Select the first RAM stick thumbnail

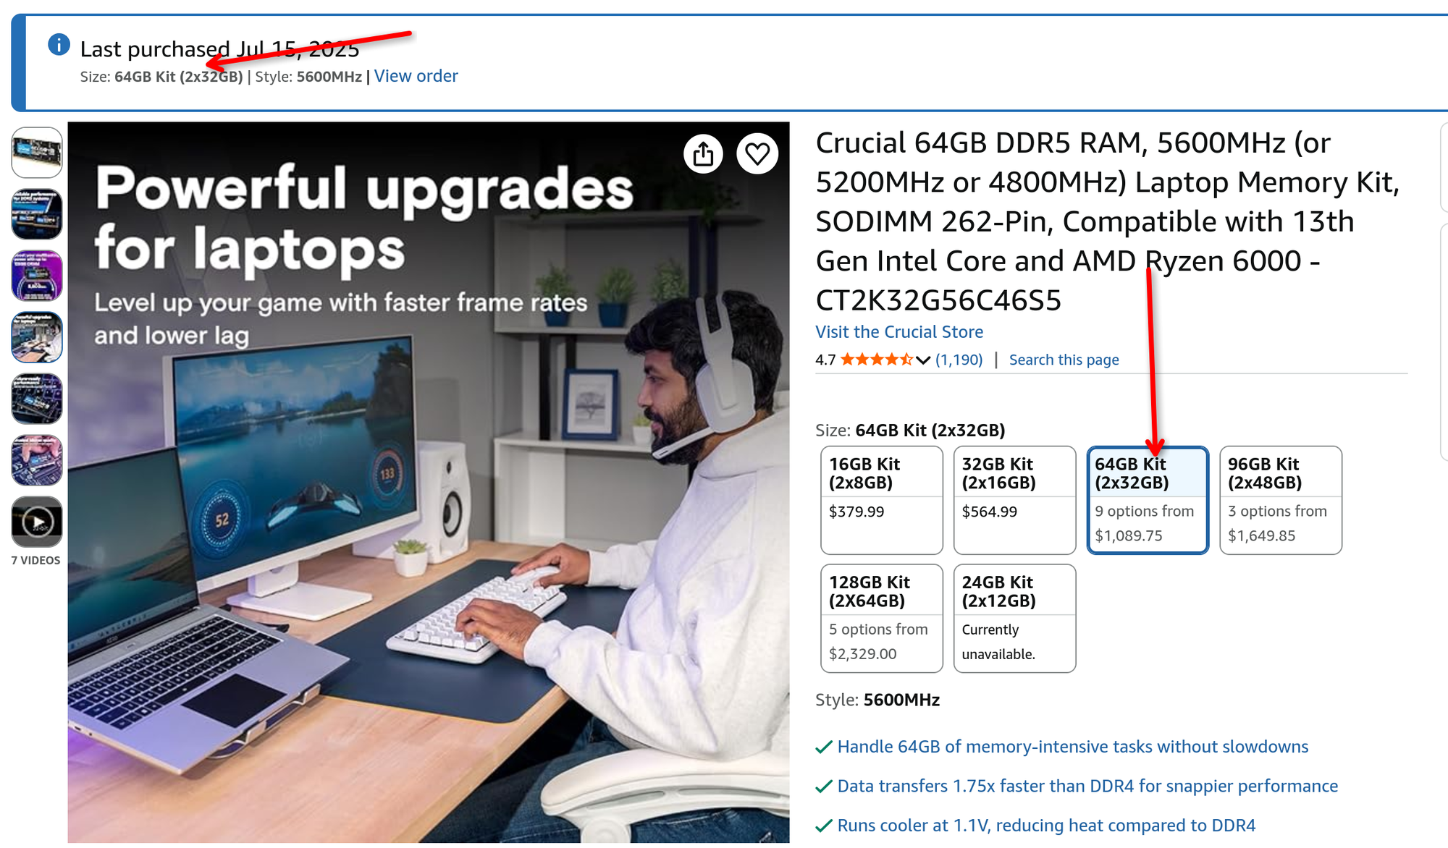(x=37, y=153)
